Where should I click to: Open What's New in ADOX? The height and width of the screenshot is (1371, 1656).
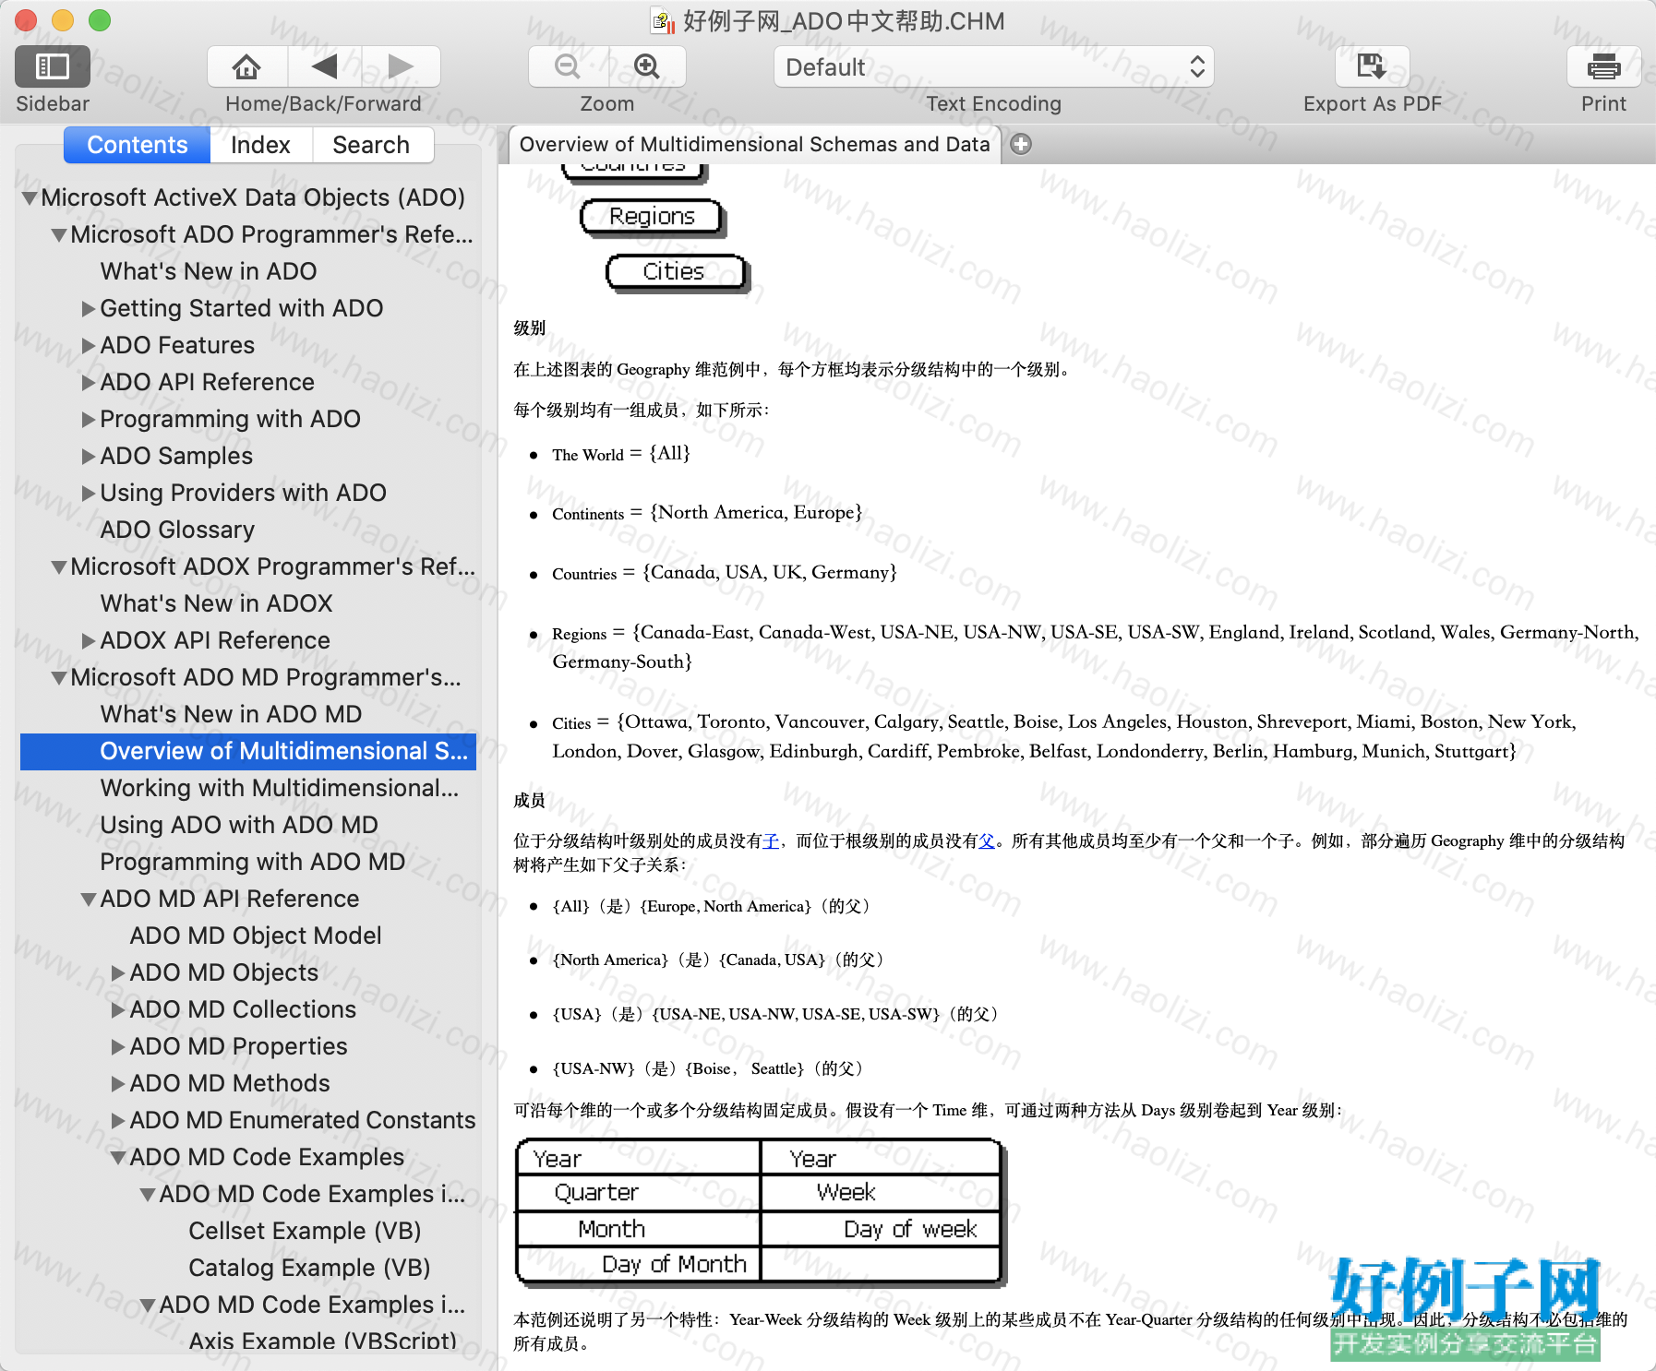click(x=216, y=603)
